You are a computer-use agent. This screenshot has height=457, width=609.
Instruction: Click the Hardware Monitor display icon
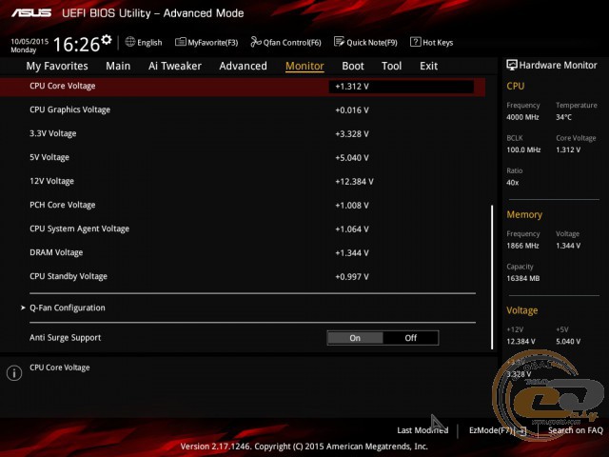coord(512,65)
